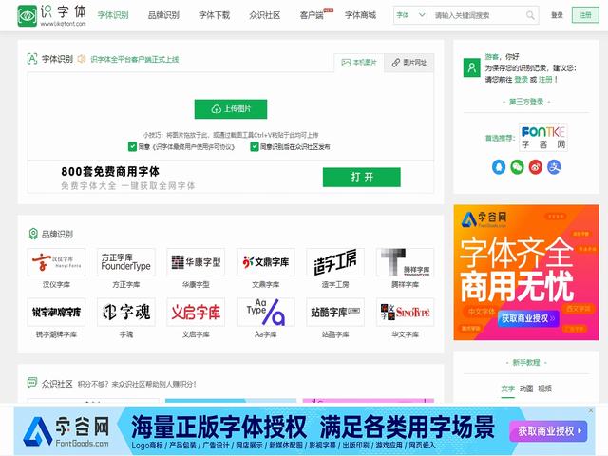Click the 站酷字库 caption label
Viewport: 608px width, 456px height.
pyautogui.click(x=335, y=334)
